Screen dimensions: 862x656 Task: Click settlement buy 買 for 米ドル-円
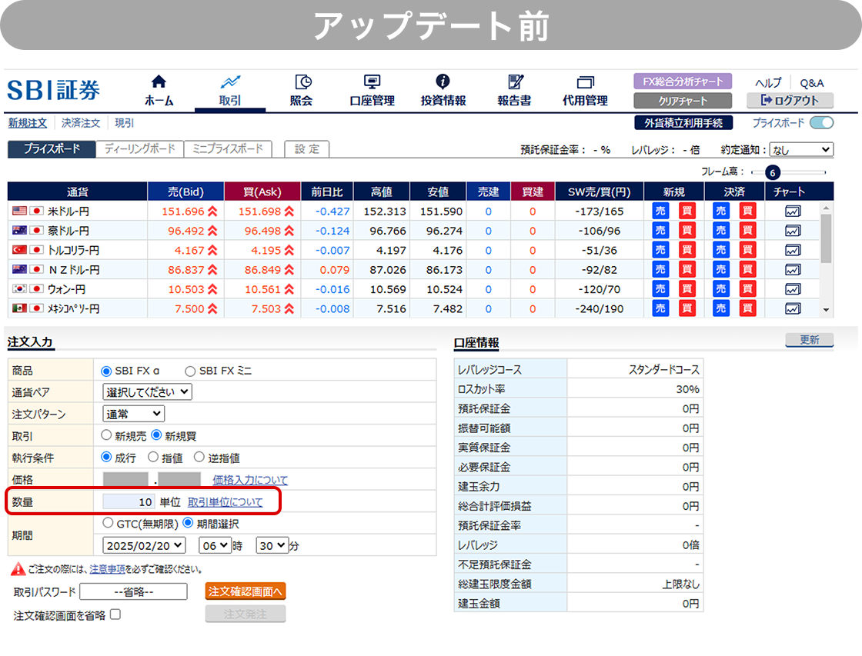tap(747, 211)
